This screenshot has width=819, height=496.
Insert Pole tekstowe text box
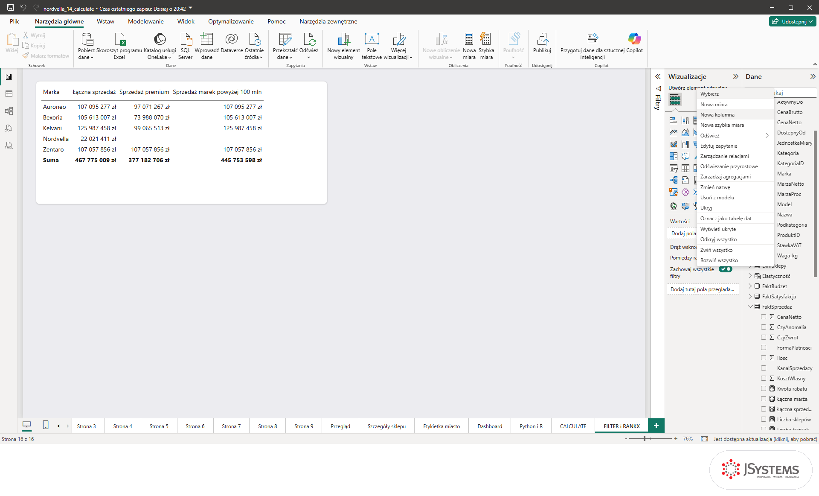[372, 39]
